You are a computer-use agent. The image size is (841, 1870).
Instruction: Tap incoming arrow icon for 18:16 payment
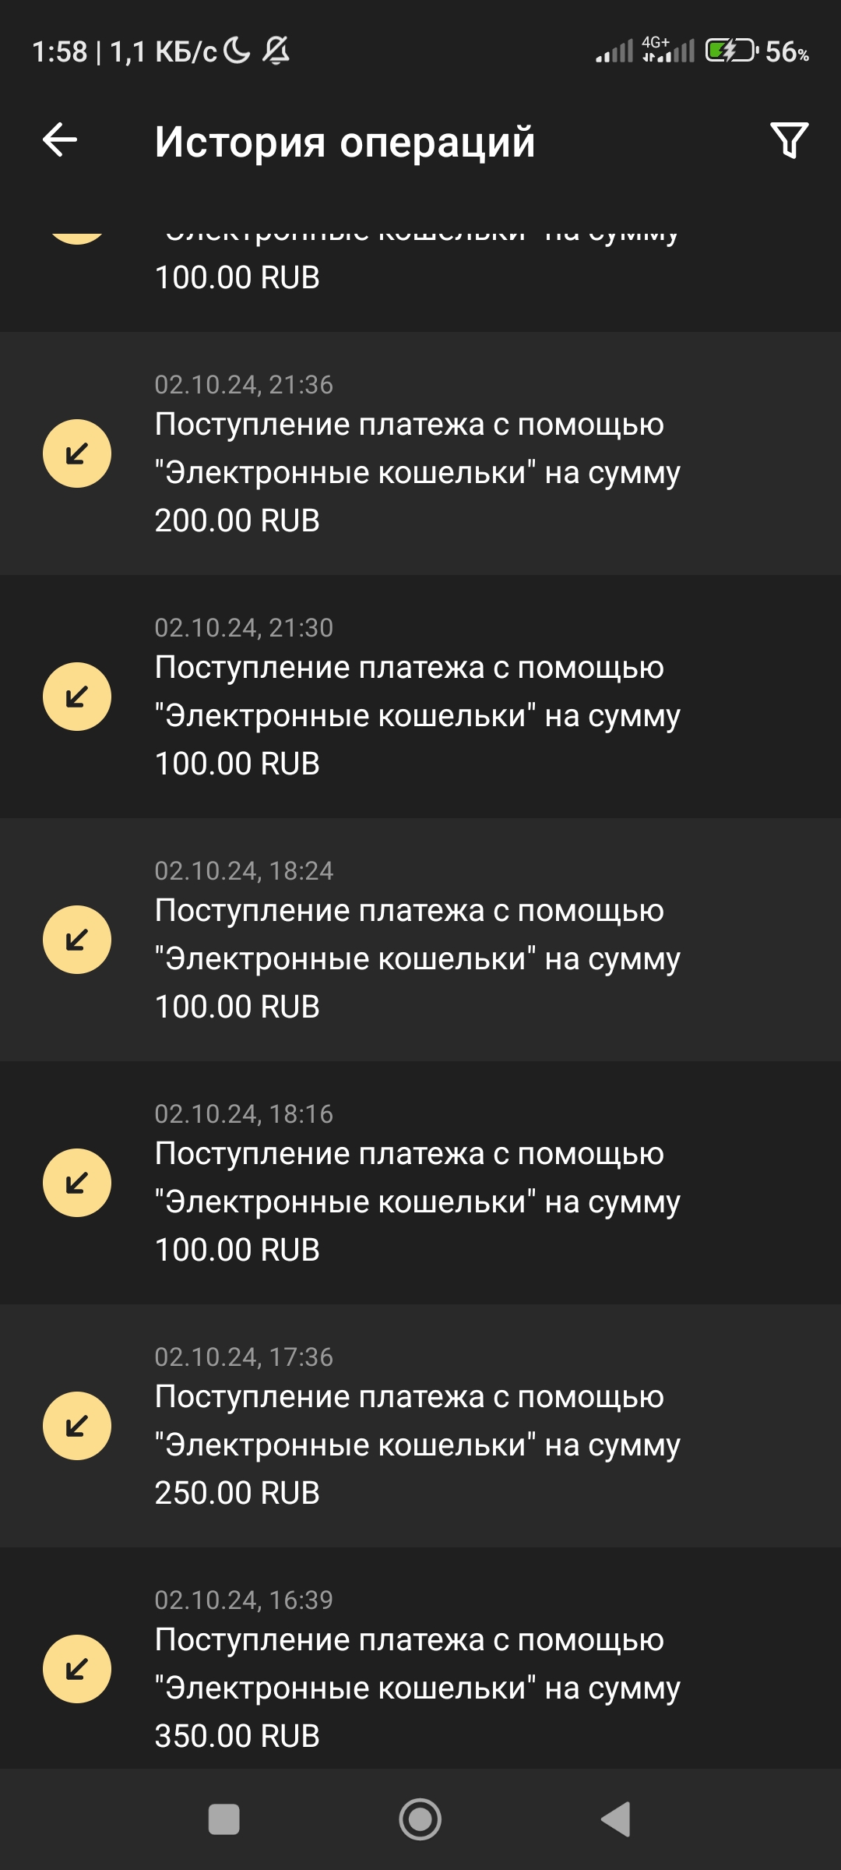[x=77, y=1183]
